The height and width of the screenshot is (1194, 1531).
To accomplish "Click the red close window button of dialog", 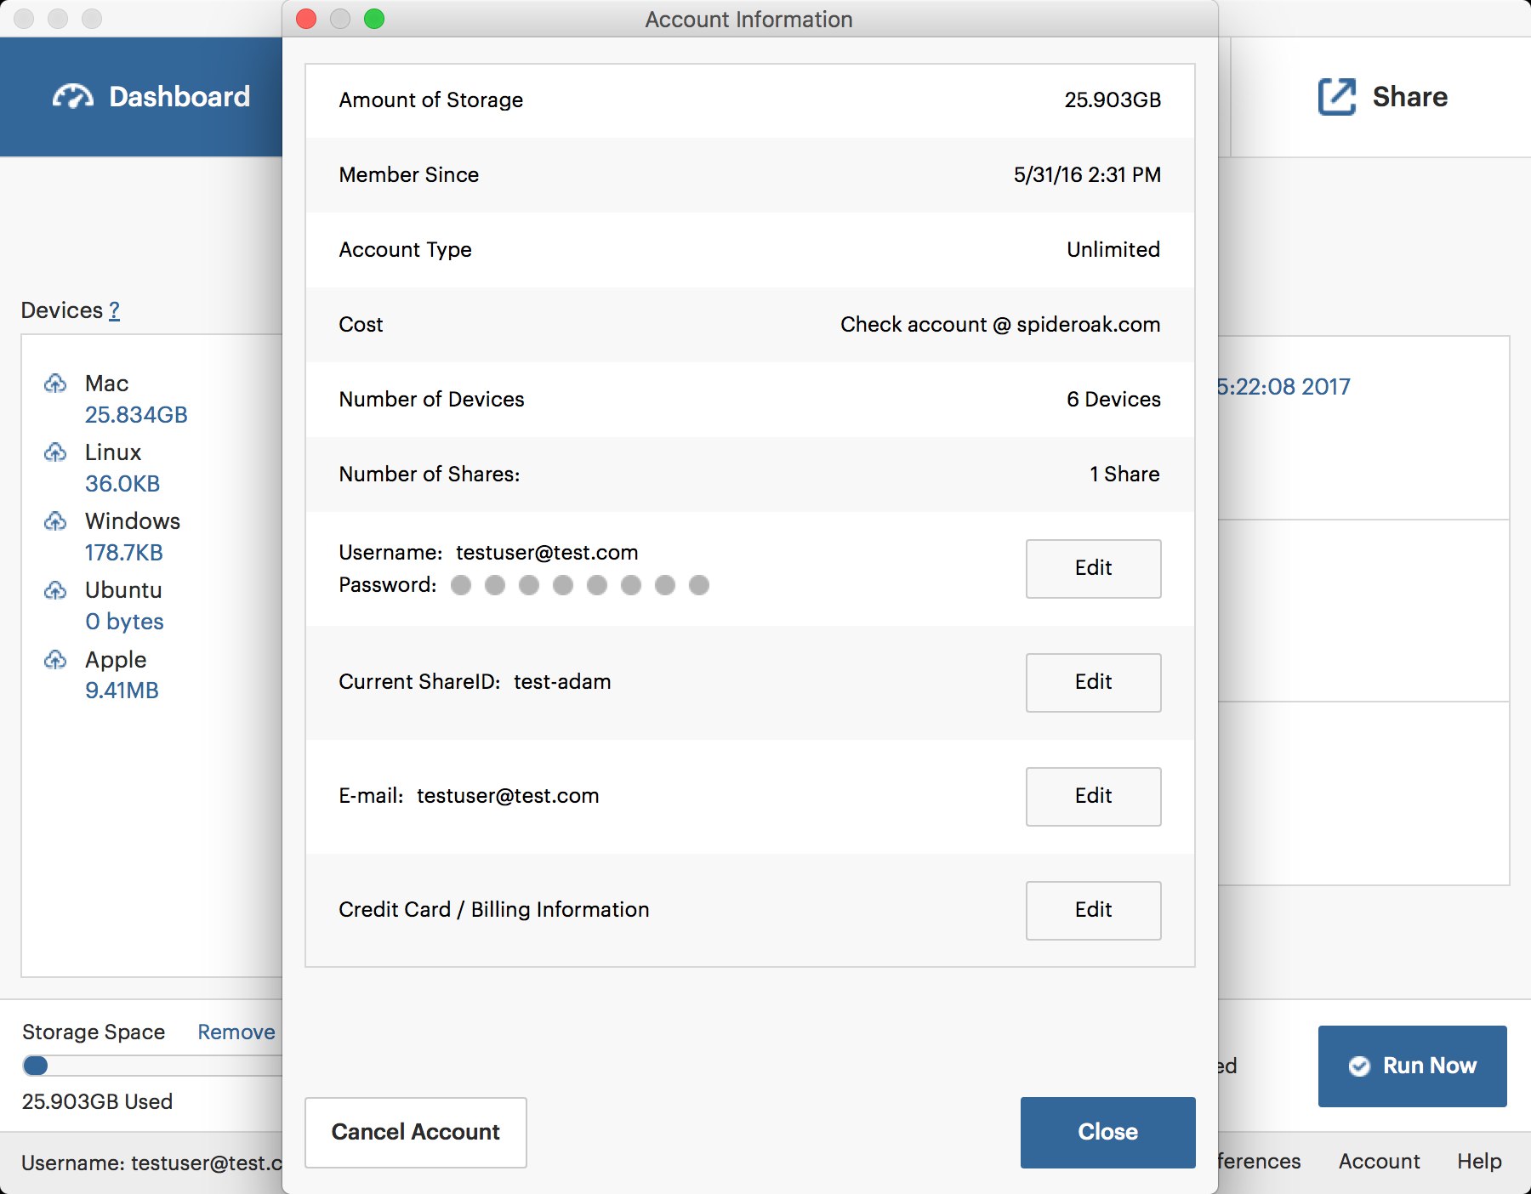I will point(306,19).
